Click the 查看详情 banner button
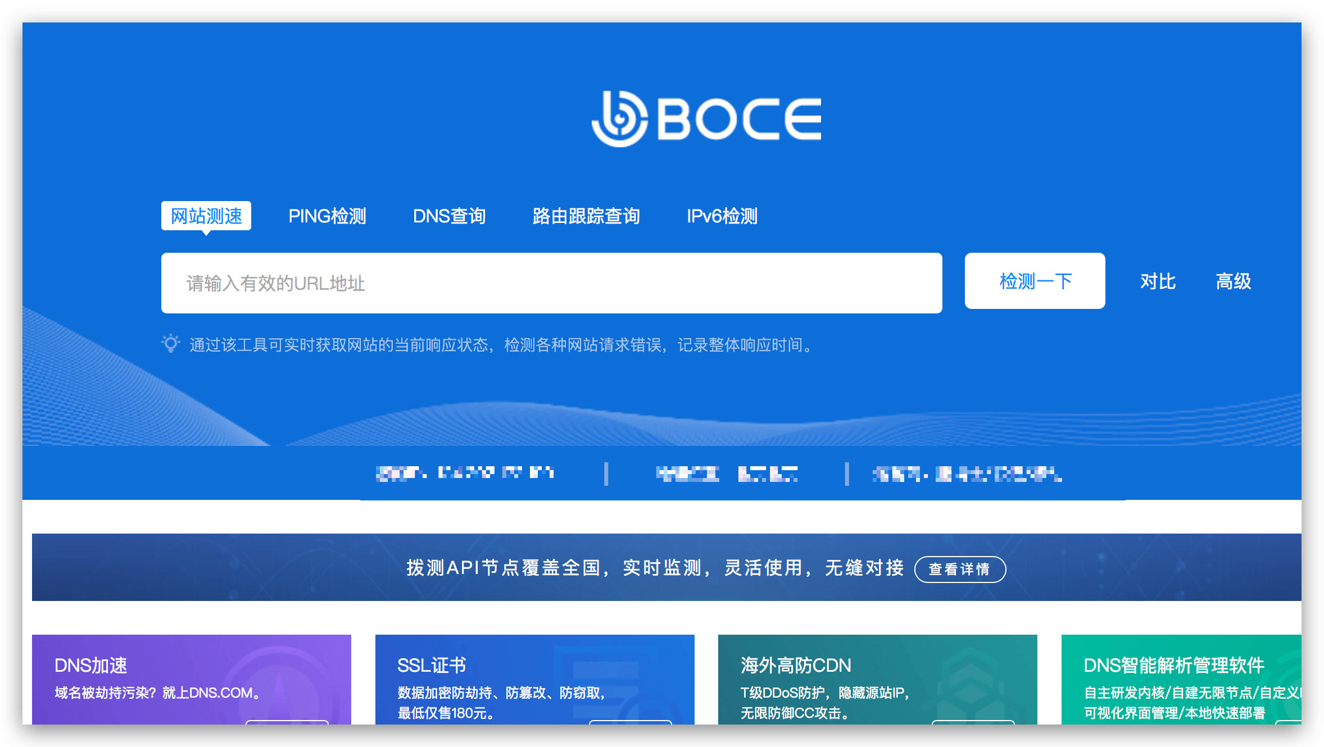 click(960, 569)
